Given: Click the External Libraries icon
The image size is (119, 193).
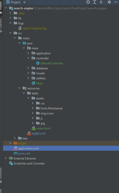Looking at the screenshot, I should (x=11, y=158).
